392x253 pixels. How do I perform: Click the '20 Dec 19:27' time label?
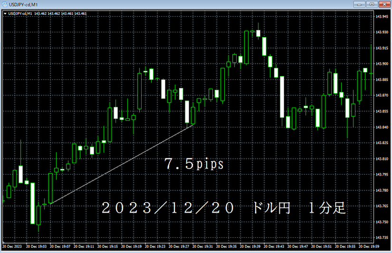[179, 246]
